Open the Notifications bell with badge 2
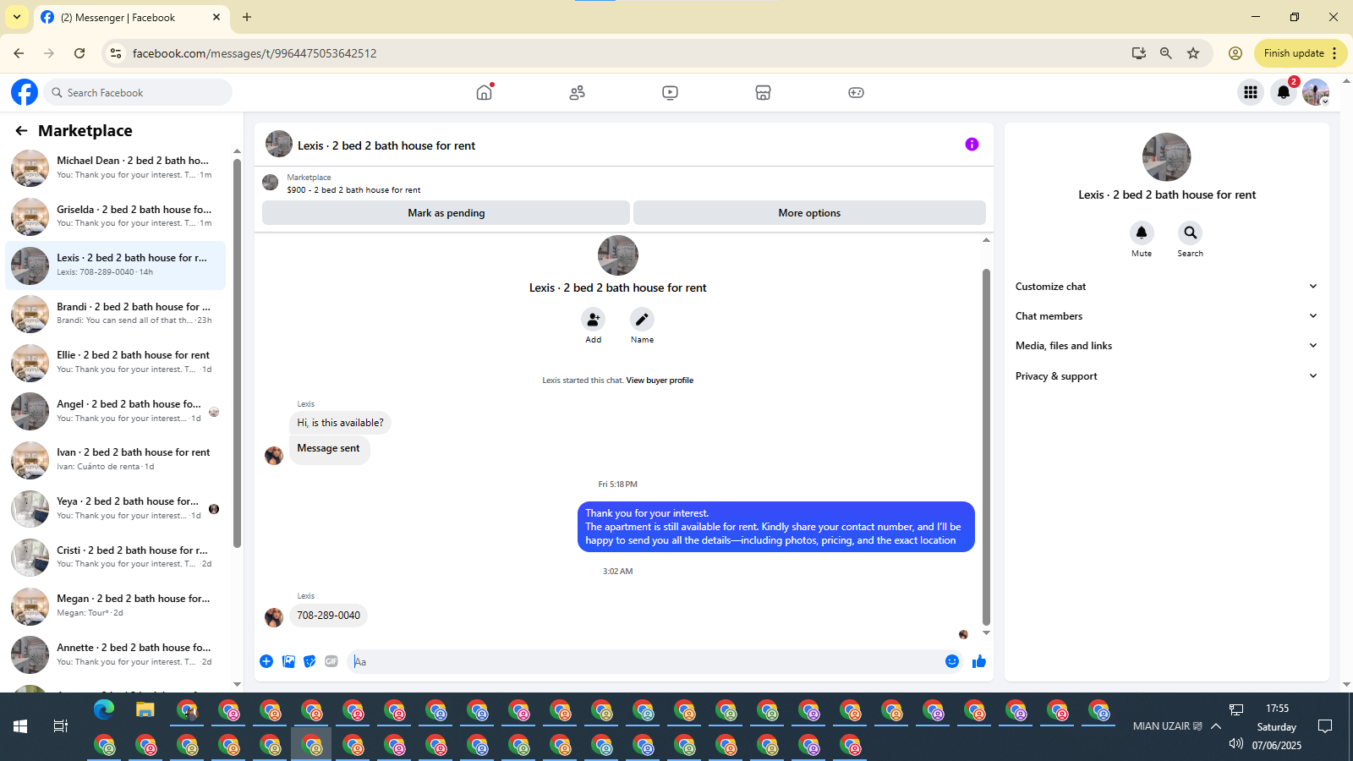This screenshot has width=1353, height=761. [x=1283, y=92]
